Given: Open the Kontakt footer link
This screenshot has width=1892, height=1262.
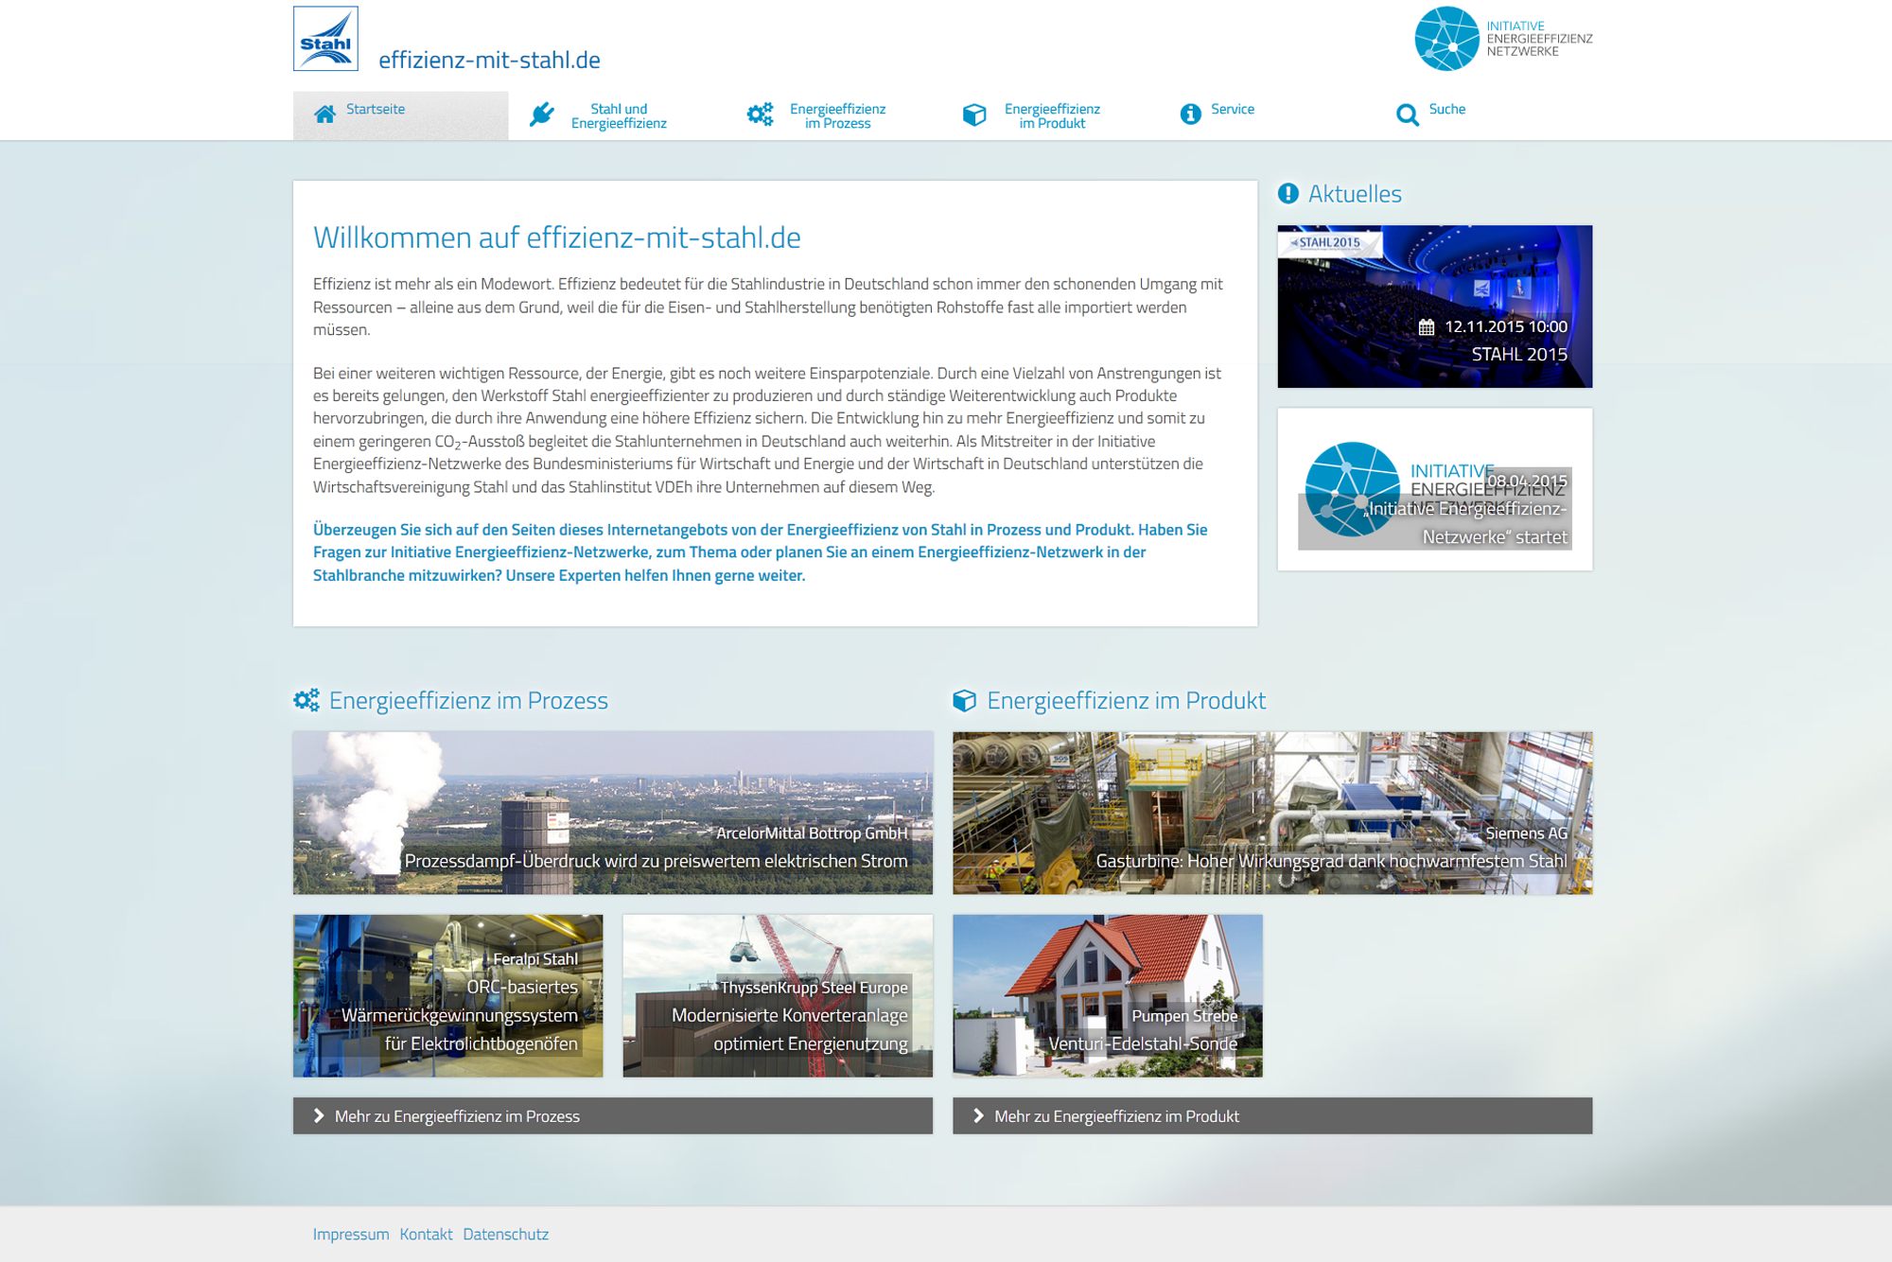Looking at the screenshot, I should click(426, 1234).
